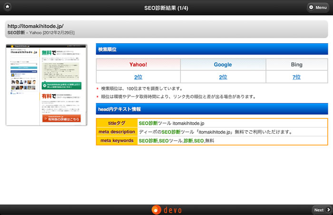The width and height of the screenshot is (333, 215).
Task: Open the Google 2位 ranking link
Action: coord(223,77)
